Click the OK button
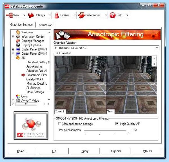This screenshot has height=162, width=169. click(x=54, y=151)
